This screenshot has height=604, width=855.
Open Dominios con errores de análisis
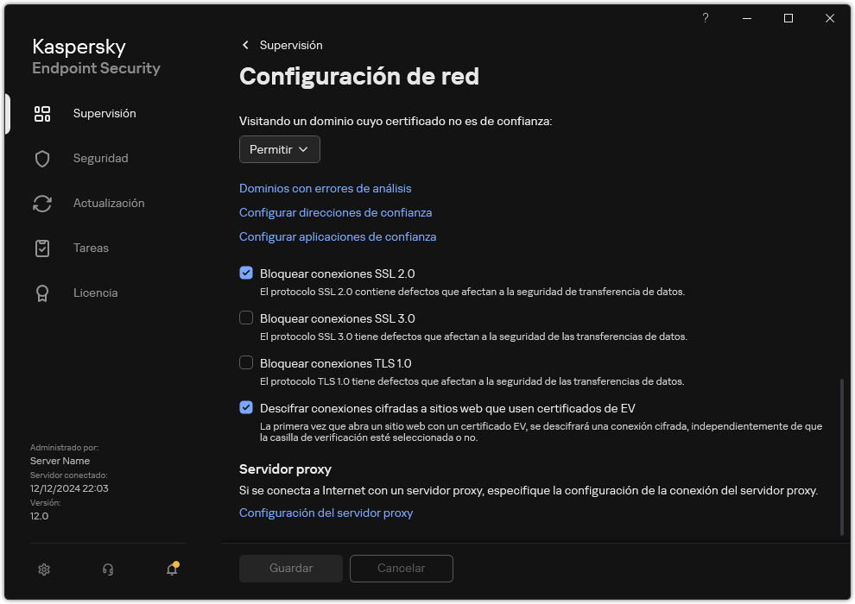(325, 188)
